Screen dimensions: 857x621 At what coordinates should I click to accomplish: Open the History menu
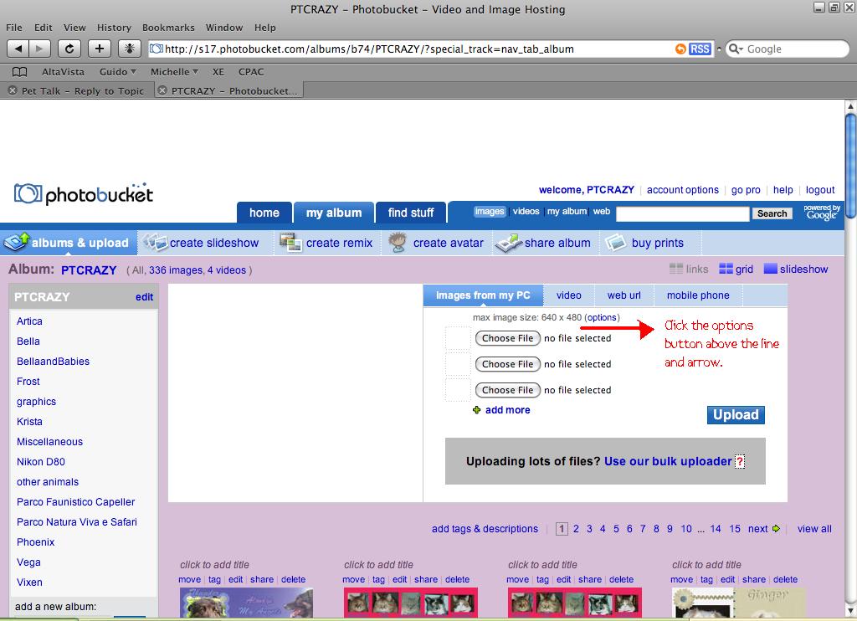pos(114,28)
